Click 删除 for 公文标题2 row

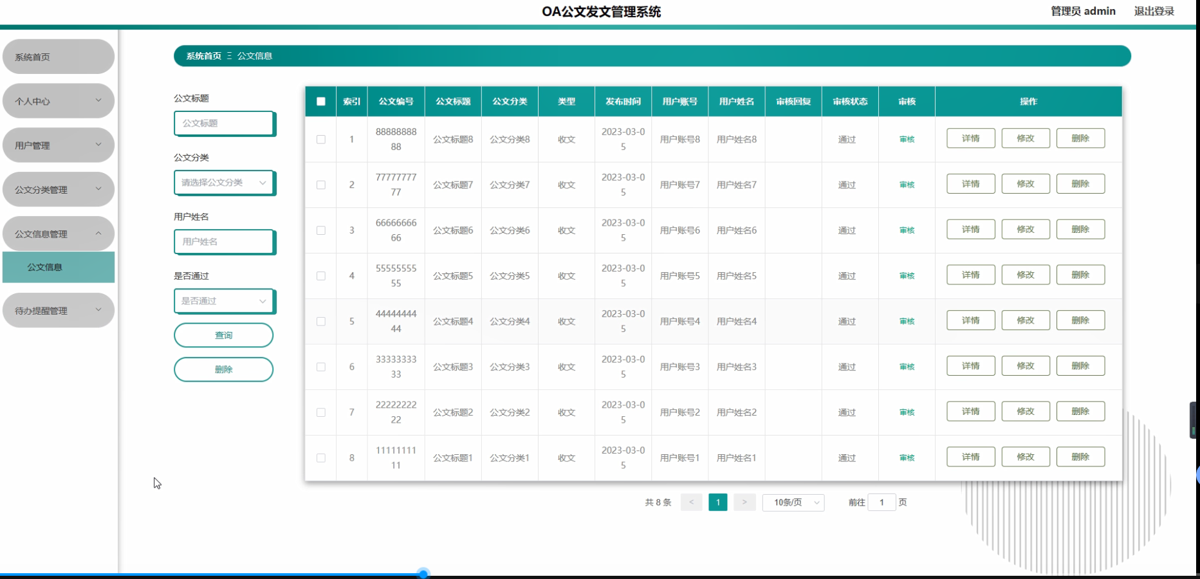point(1081,412)
